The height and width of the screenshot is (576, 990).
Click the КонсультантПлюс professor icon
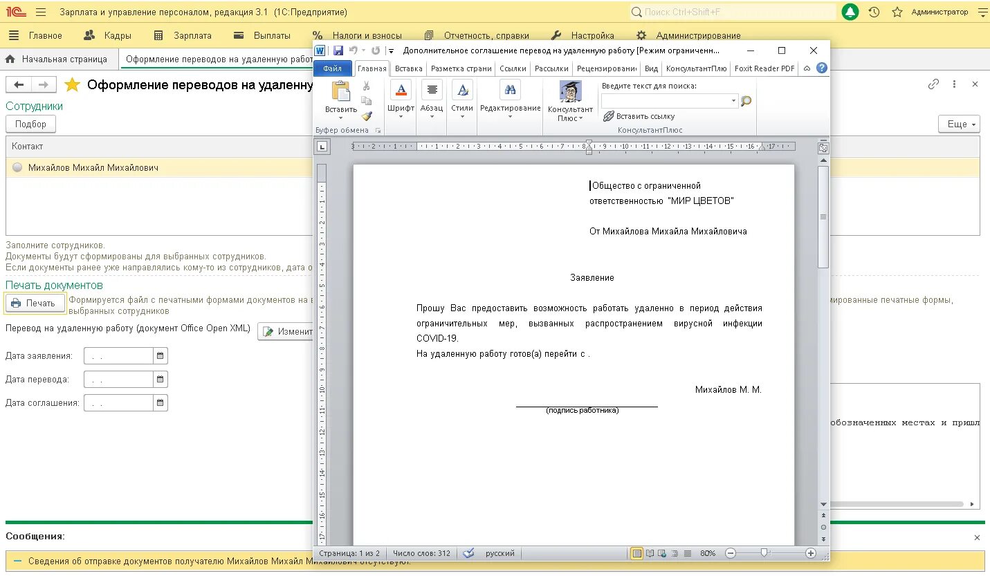(x=571, y=91)
